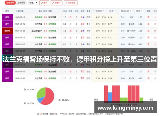Screen dimensions: 160x116
Task: Click the date 2017-10-21
Action: click(20, 24)
